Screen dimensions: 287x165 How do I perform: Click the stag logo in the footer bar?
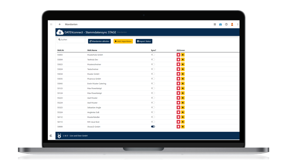[59, 136]
